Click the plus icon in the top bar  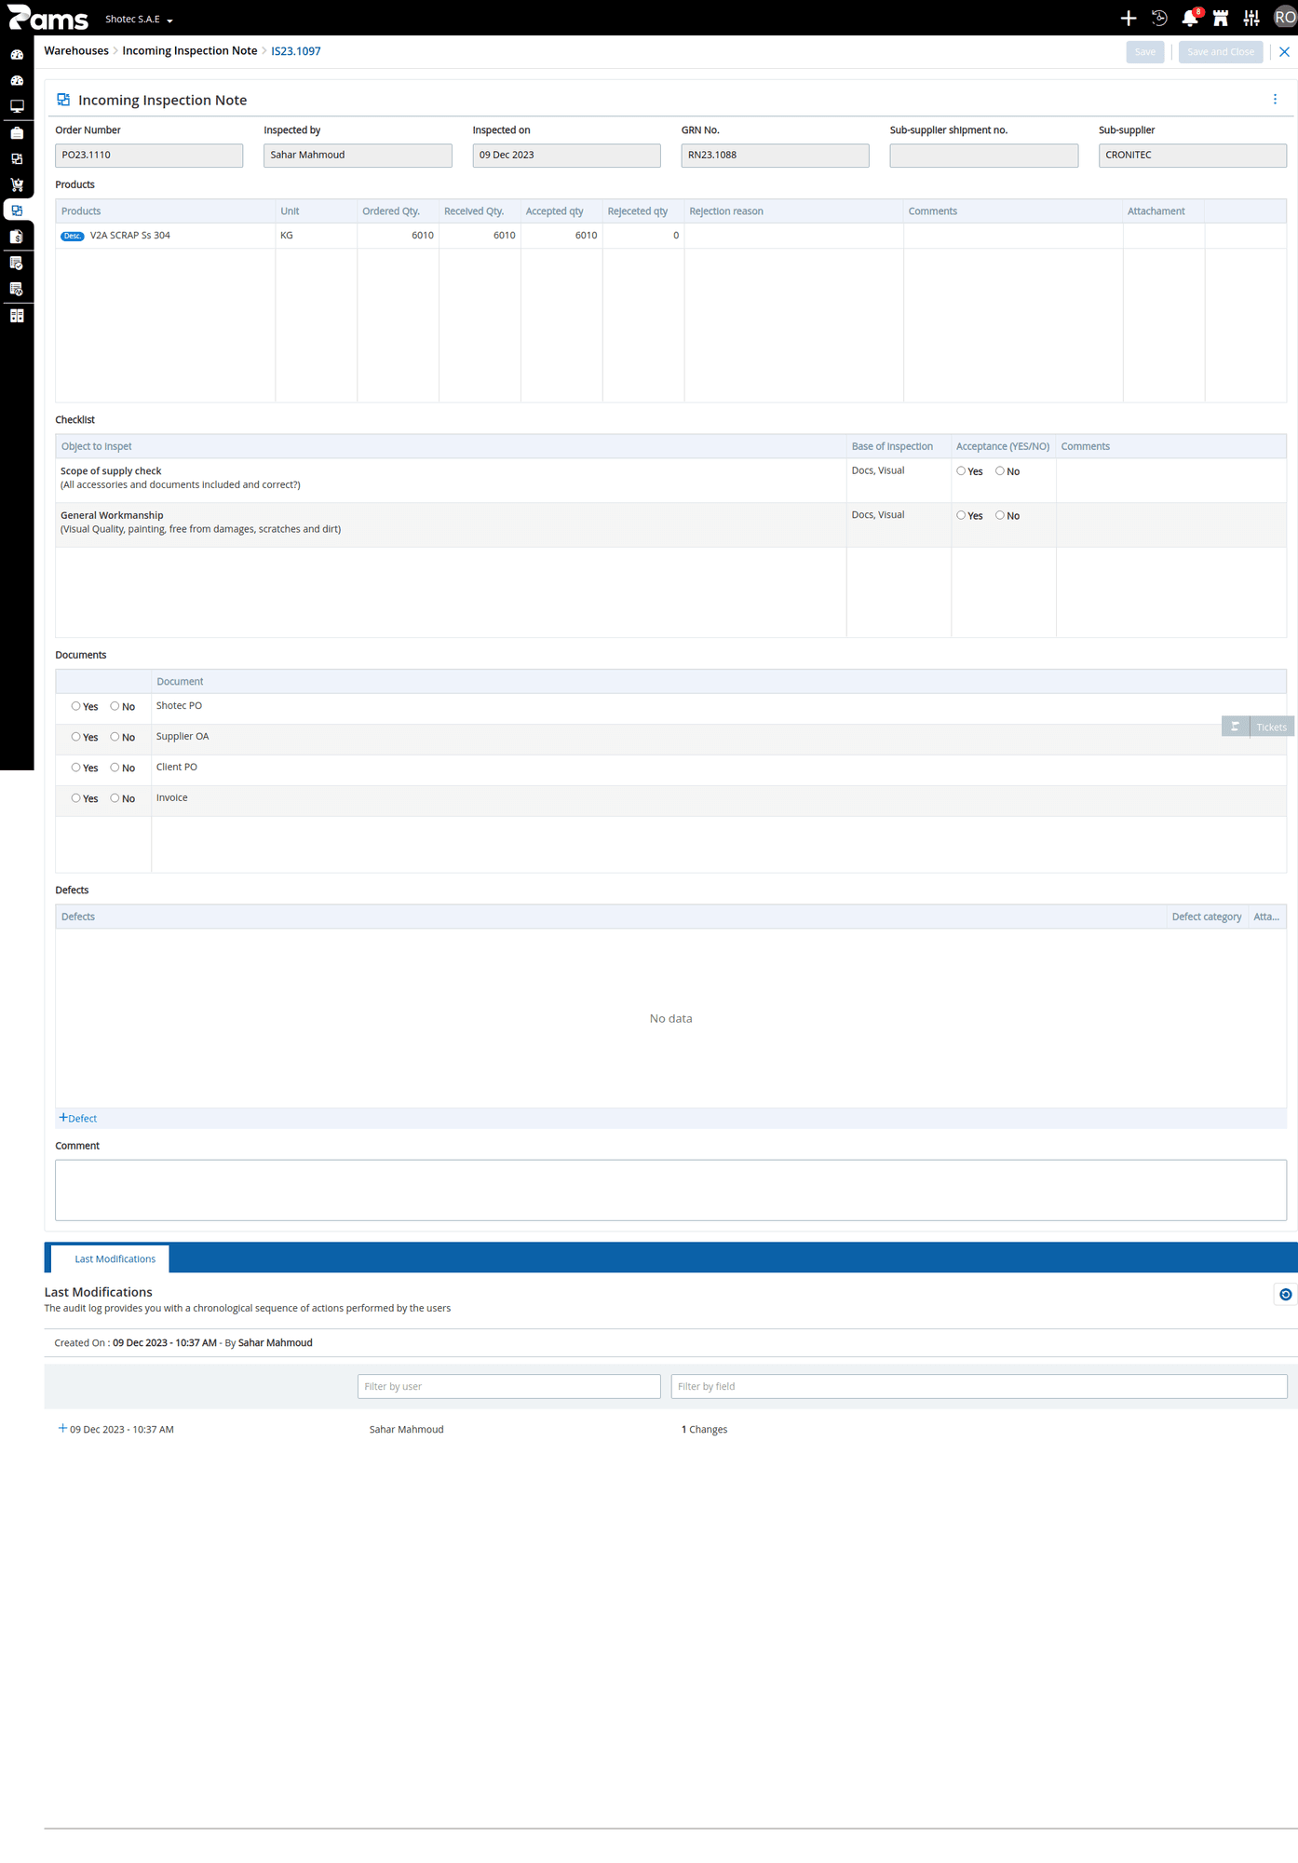tap(1129, 18)
